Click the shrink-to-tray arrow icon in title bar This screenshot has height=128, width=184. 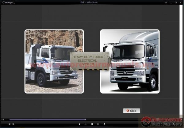166,2
